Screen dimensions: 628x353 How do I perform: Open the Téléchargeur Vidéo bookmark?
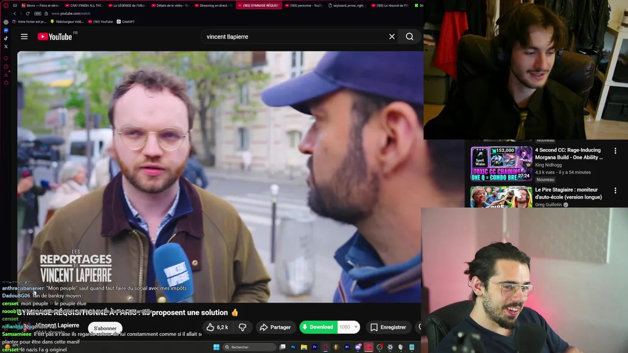point(67,22)
